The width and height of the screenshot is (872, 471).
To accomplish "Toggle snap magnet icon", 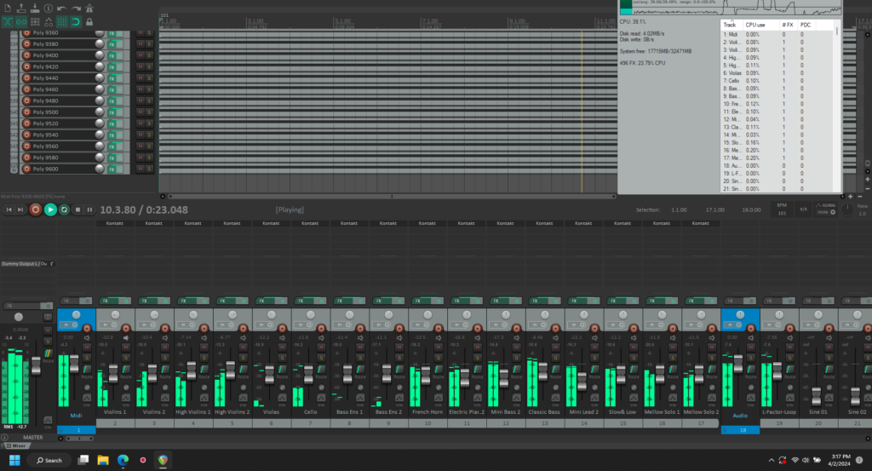I will (x=76, y=21).
